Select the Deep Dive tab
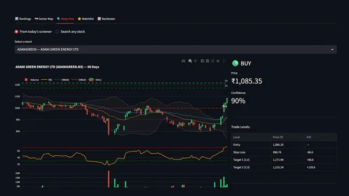The width and height of the screenshot is (349, 196). point(65,19)
